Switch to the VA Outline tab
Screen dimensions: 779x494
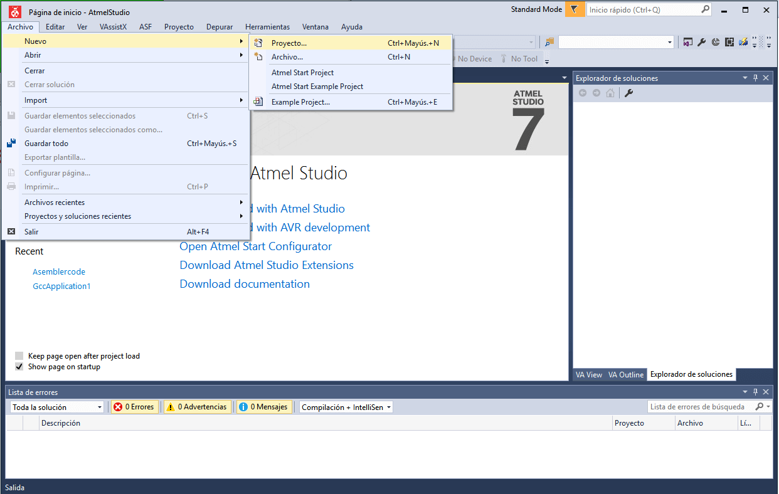[626, 374]
